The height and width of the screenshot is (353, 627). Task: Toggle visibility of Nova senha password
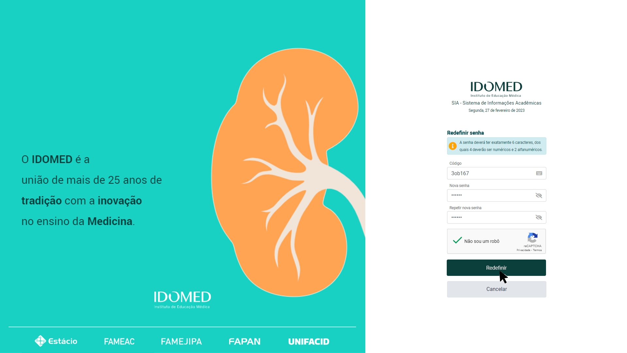point(539,195)
